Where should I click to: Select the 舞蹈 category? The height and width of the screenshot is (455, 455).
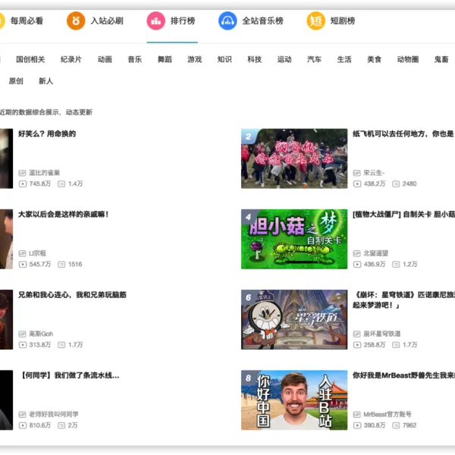(165, 59)
